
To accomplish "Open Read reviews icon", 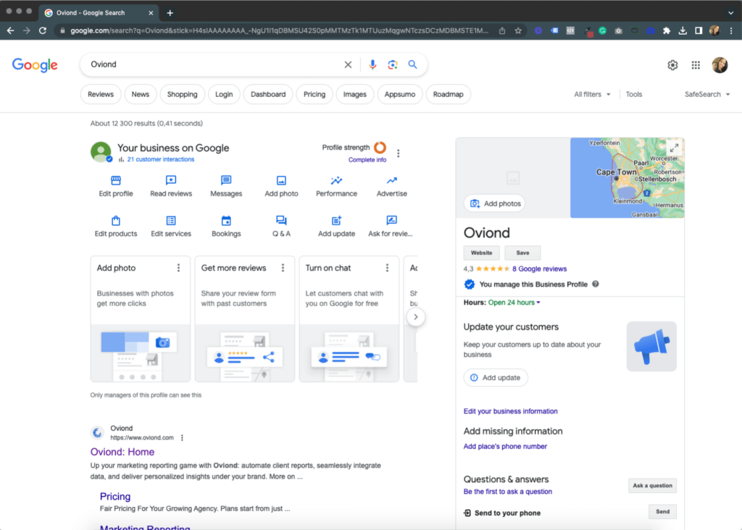I will tap(171, 180).
